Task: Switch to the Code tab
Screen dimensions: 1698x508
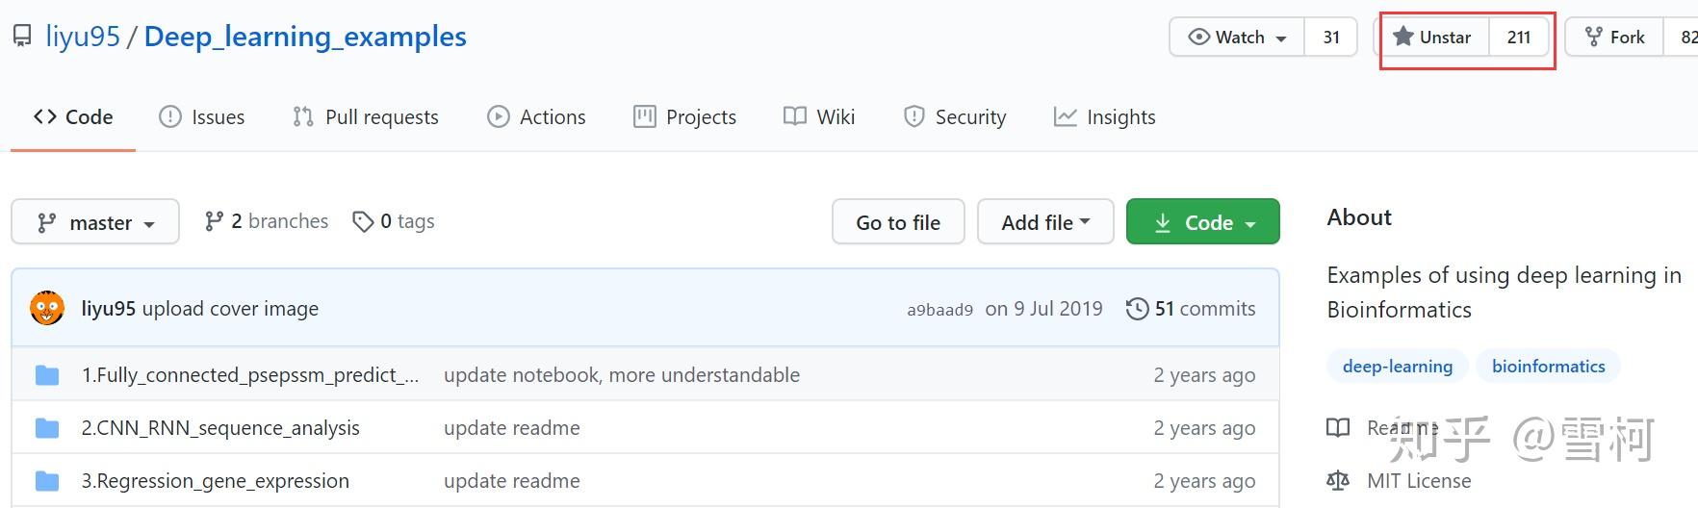Action: (x=73, y=117)
